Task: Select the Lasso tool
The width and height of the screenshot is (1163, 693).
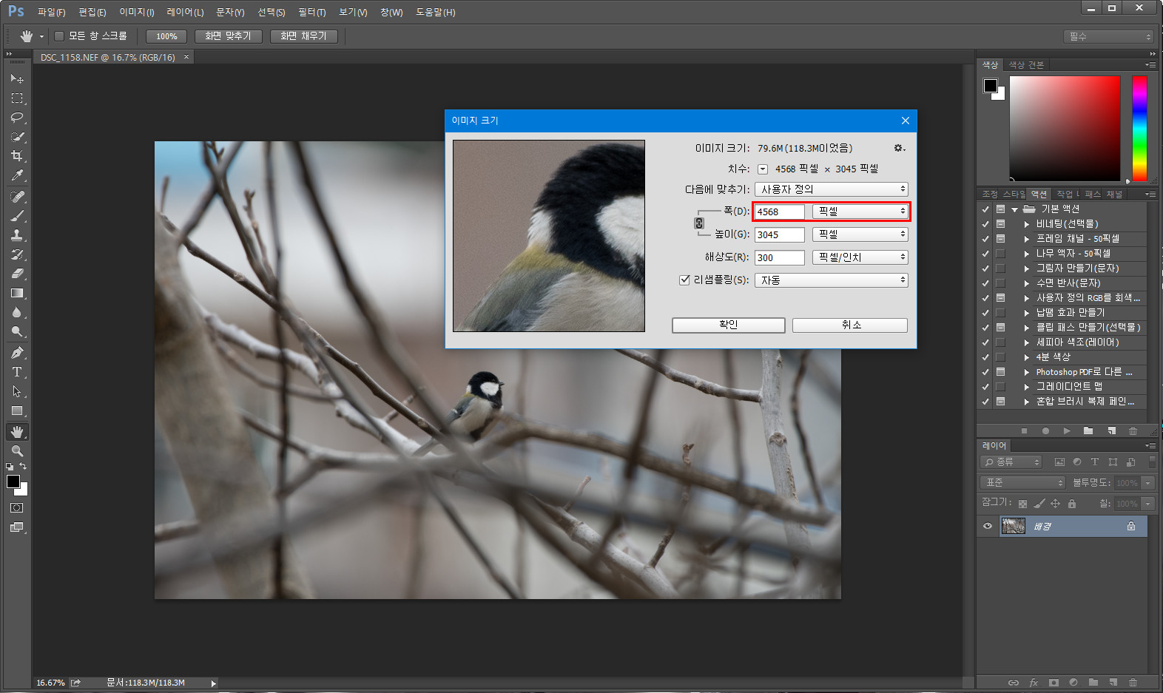Action: [17, 118]
